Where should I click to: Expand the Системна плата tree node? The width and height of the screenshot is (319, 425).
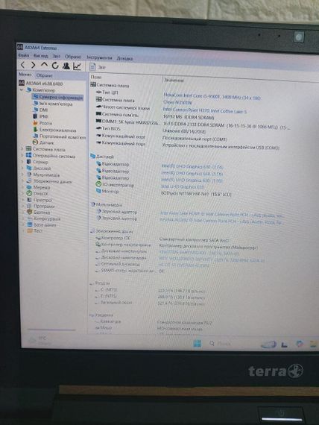click(22, 148)
